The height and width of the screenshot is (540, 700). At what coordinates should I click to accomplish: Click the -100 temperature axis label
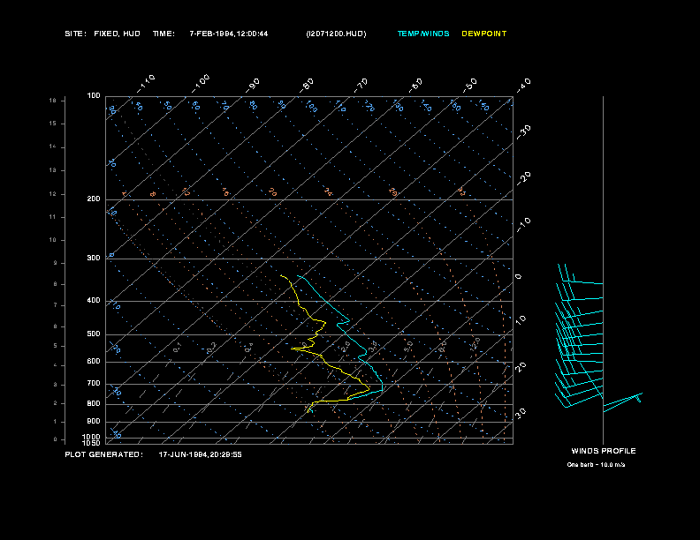click(x=201, y=84)
